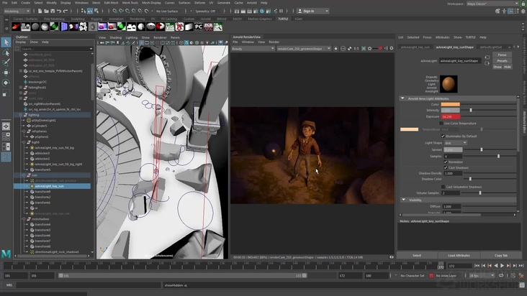Click the Presets button
527x296 pixels.
click(x=502, y=60)
